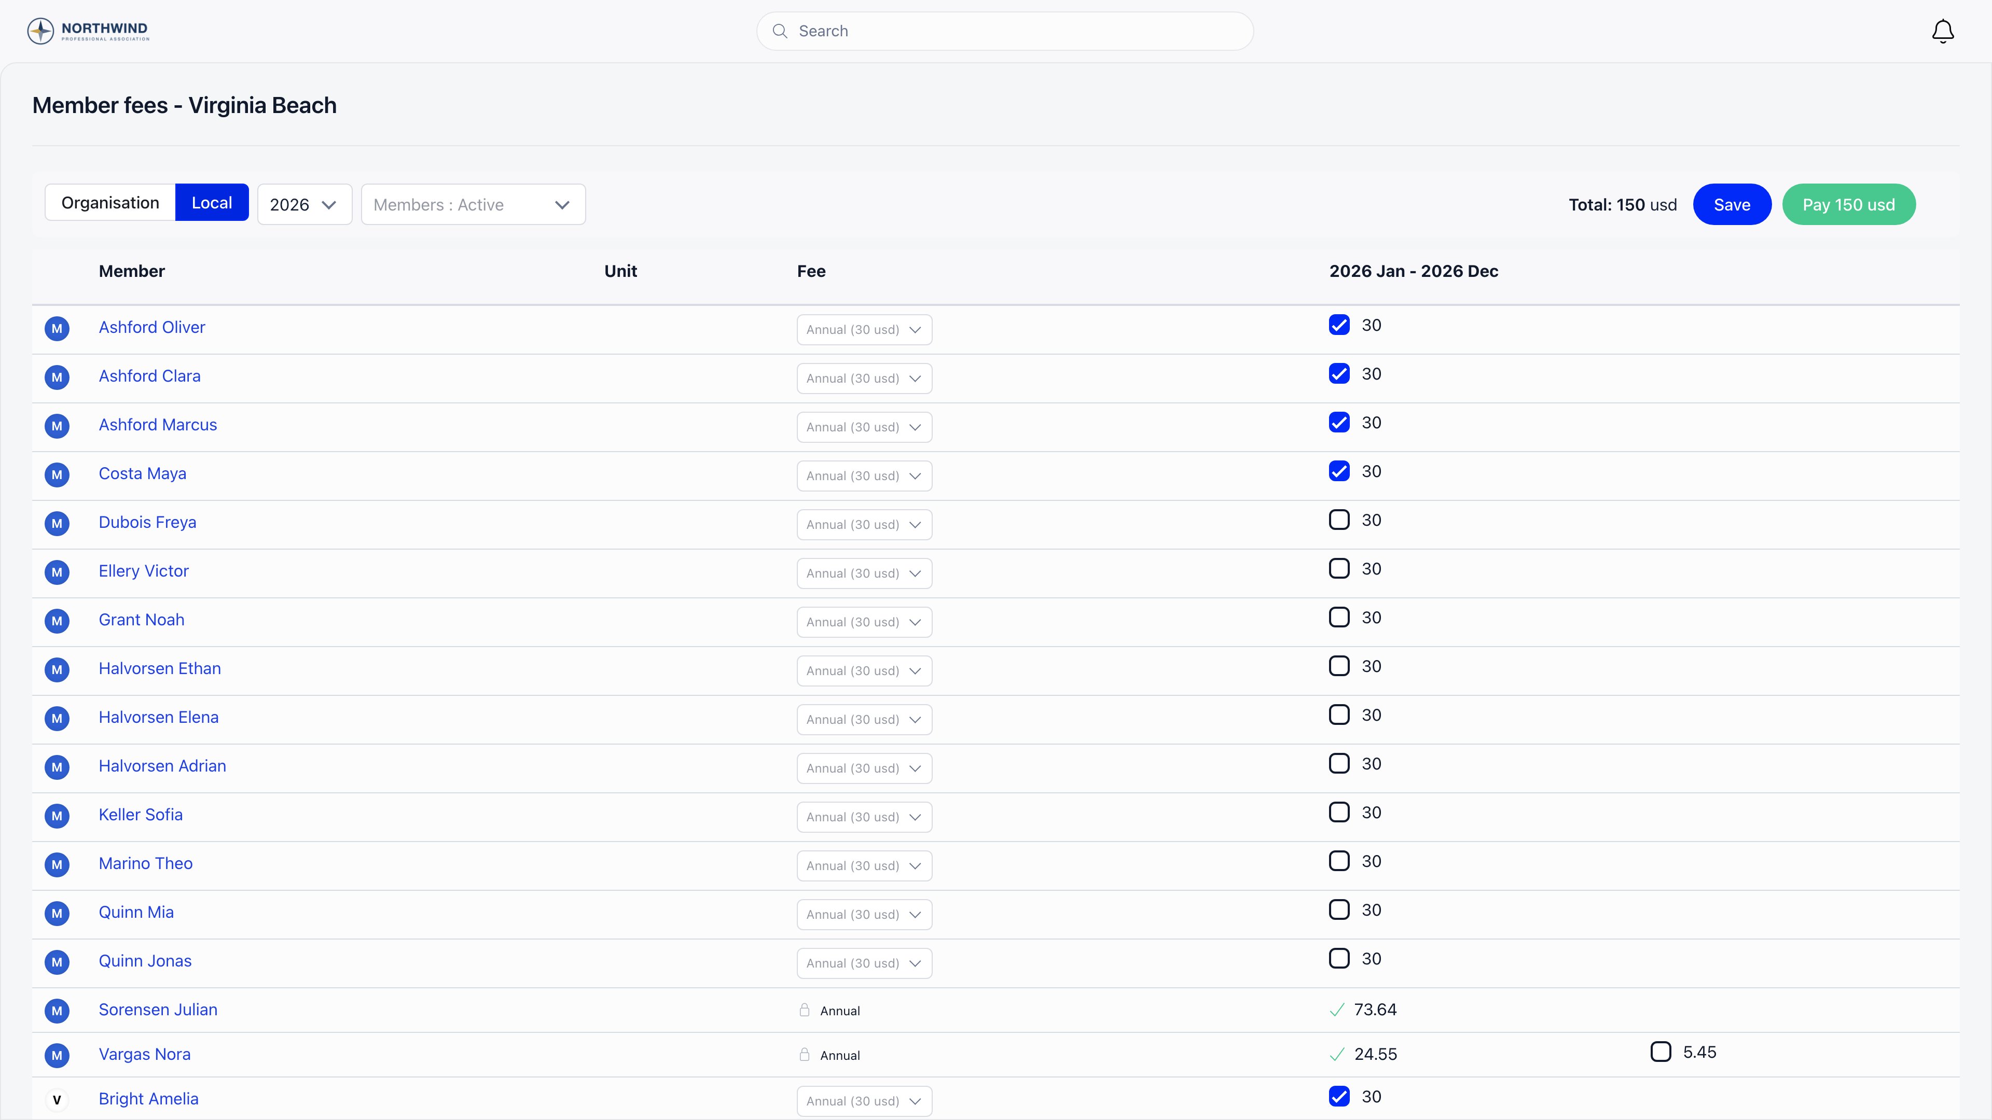1992x1120 pixels.
Task: Click into the Search input field
Action: coord(1005,31)
